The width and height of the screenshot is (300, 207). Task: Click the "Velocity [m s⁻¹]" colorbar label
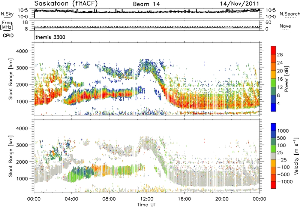296,156
